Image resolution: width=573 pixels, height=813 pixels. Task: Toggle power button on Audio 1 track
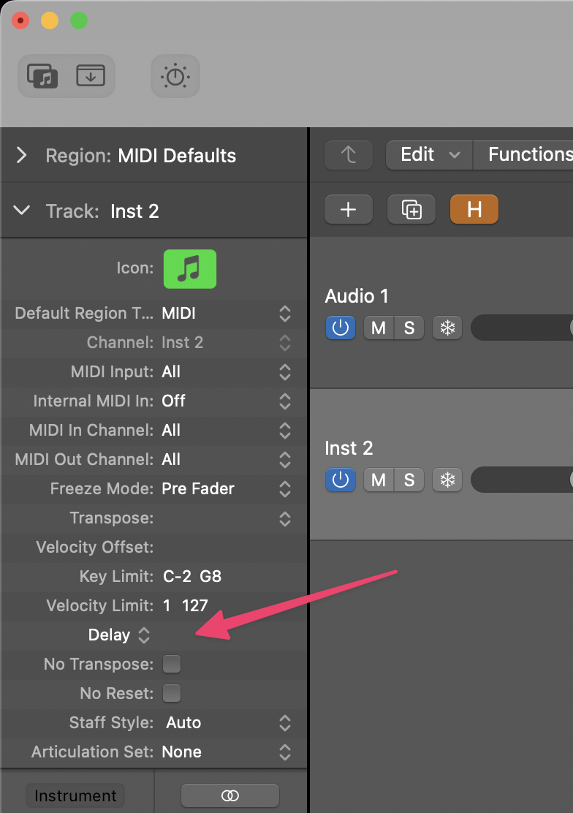(x=341, y=328)
